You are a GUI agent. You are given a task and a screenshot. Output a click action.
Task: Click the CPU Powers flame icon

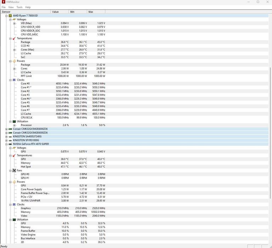pos(14,61)
